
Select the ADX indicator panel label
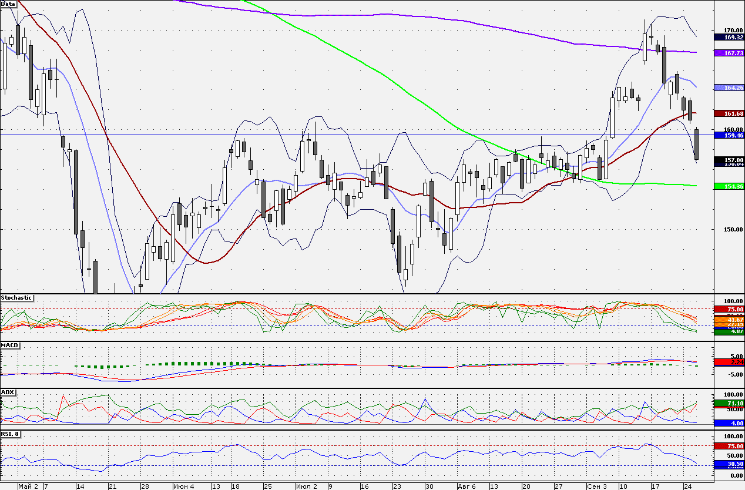click(x=8, y=392)
